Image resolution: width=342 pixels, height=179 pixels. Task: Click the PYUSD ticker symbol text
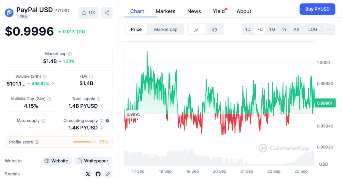[x=62, y=11]
